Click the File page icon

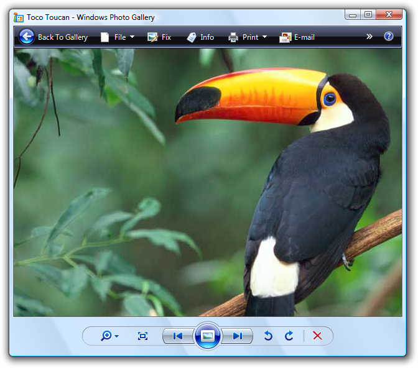point(104,37)
